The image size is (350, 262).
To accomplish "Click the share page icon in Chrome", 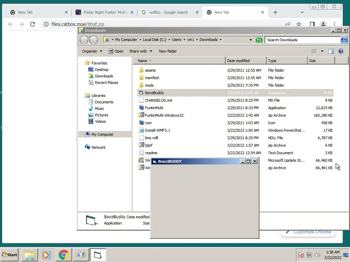I will point(288,24).
